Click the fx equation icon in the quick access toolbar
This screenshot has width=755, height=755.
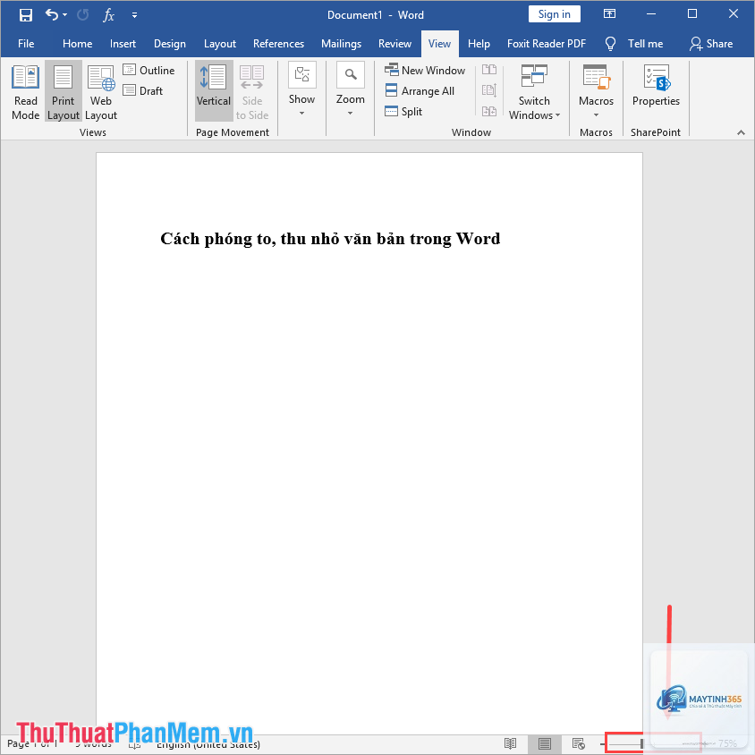(108, 15)
